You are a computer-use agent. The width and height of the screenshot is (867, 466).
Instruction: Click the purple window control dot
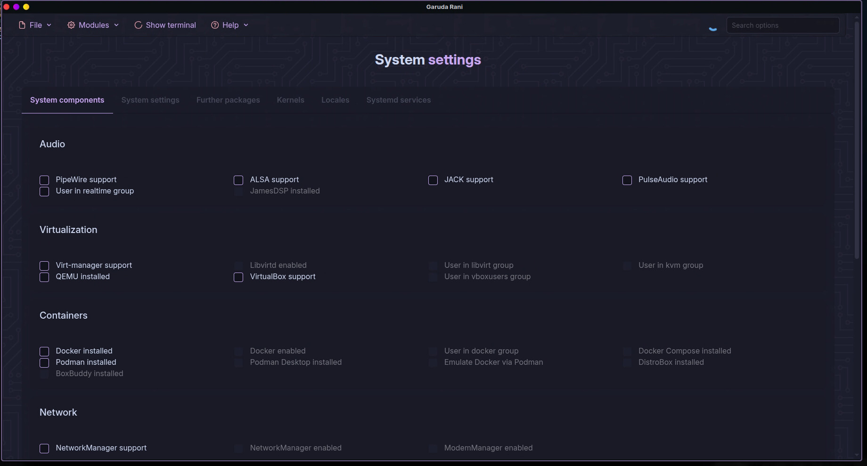[16, 7]
